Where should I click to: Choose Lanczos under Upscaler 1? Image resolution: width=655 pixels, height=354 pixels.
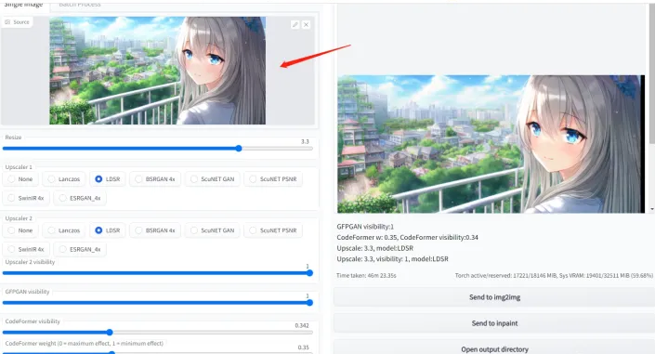63,179
